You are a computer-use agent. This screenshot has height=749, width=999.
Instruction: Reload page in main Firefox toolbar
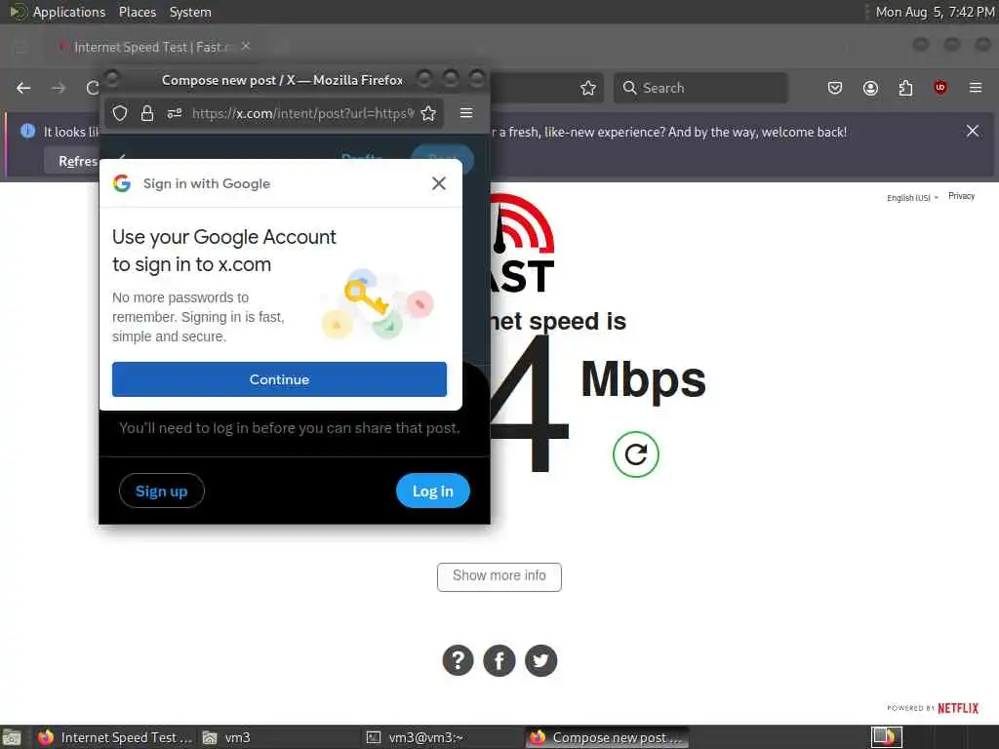93,88
